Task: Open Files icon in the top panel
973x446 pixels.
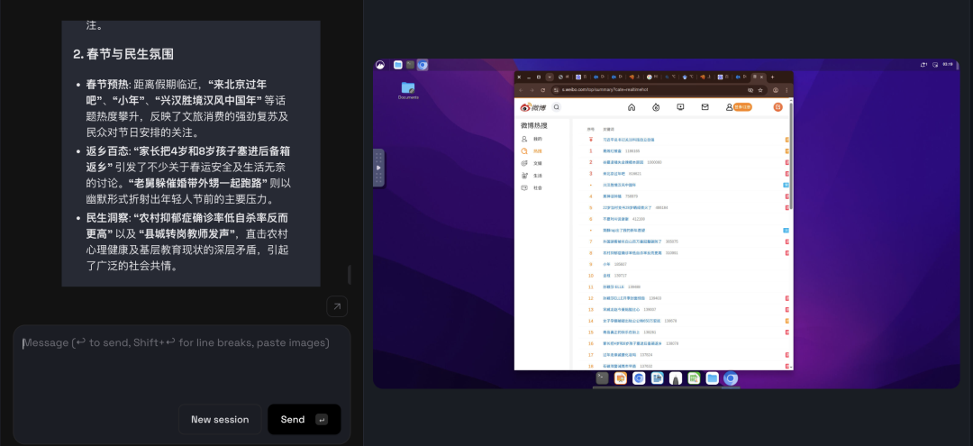Action: (x=398, y=65)
